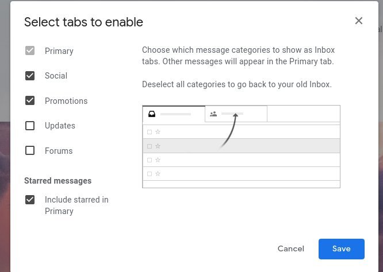The height and width of the screenshot is (272, 383).
Task: Cancel the tab selection dialog
Action: (x=290, y=248)
